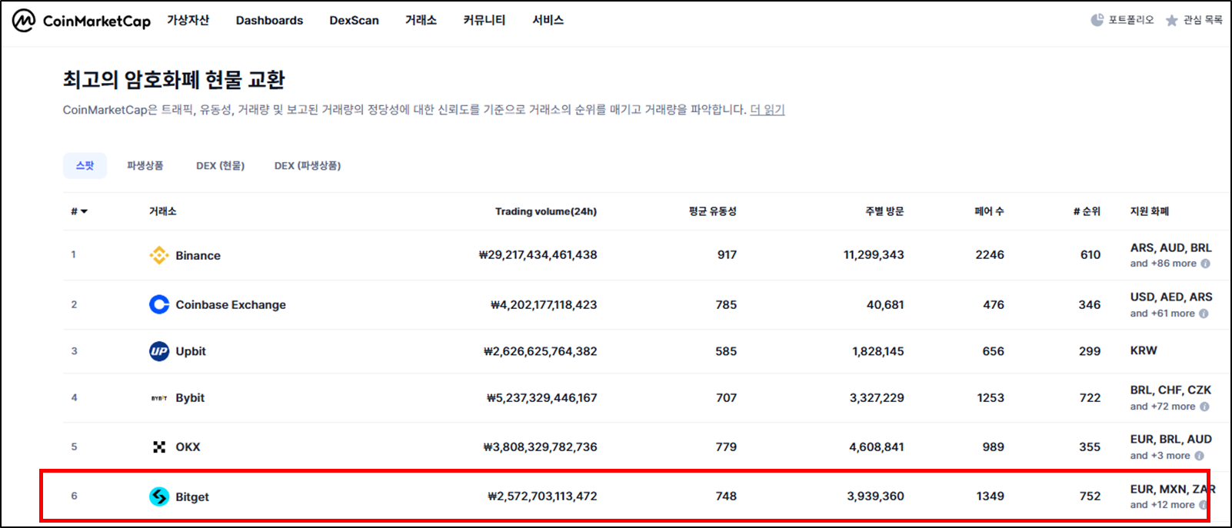Click the 거래소 column header
Screen dimensions: 1232x528
[163, 211]
